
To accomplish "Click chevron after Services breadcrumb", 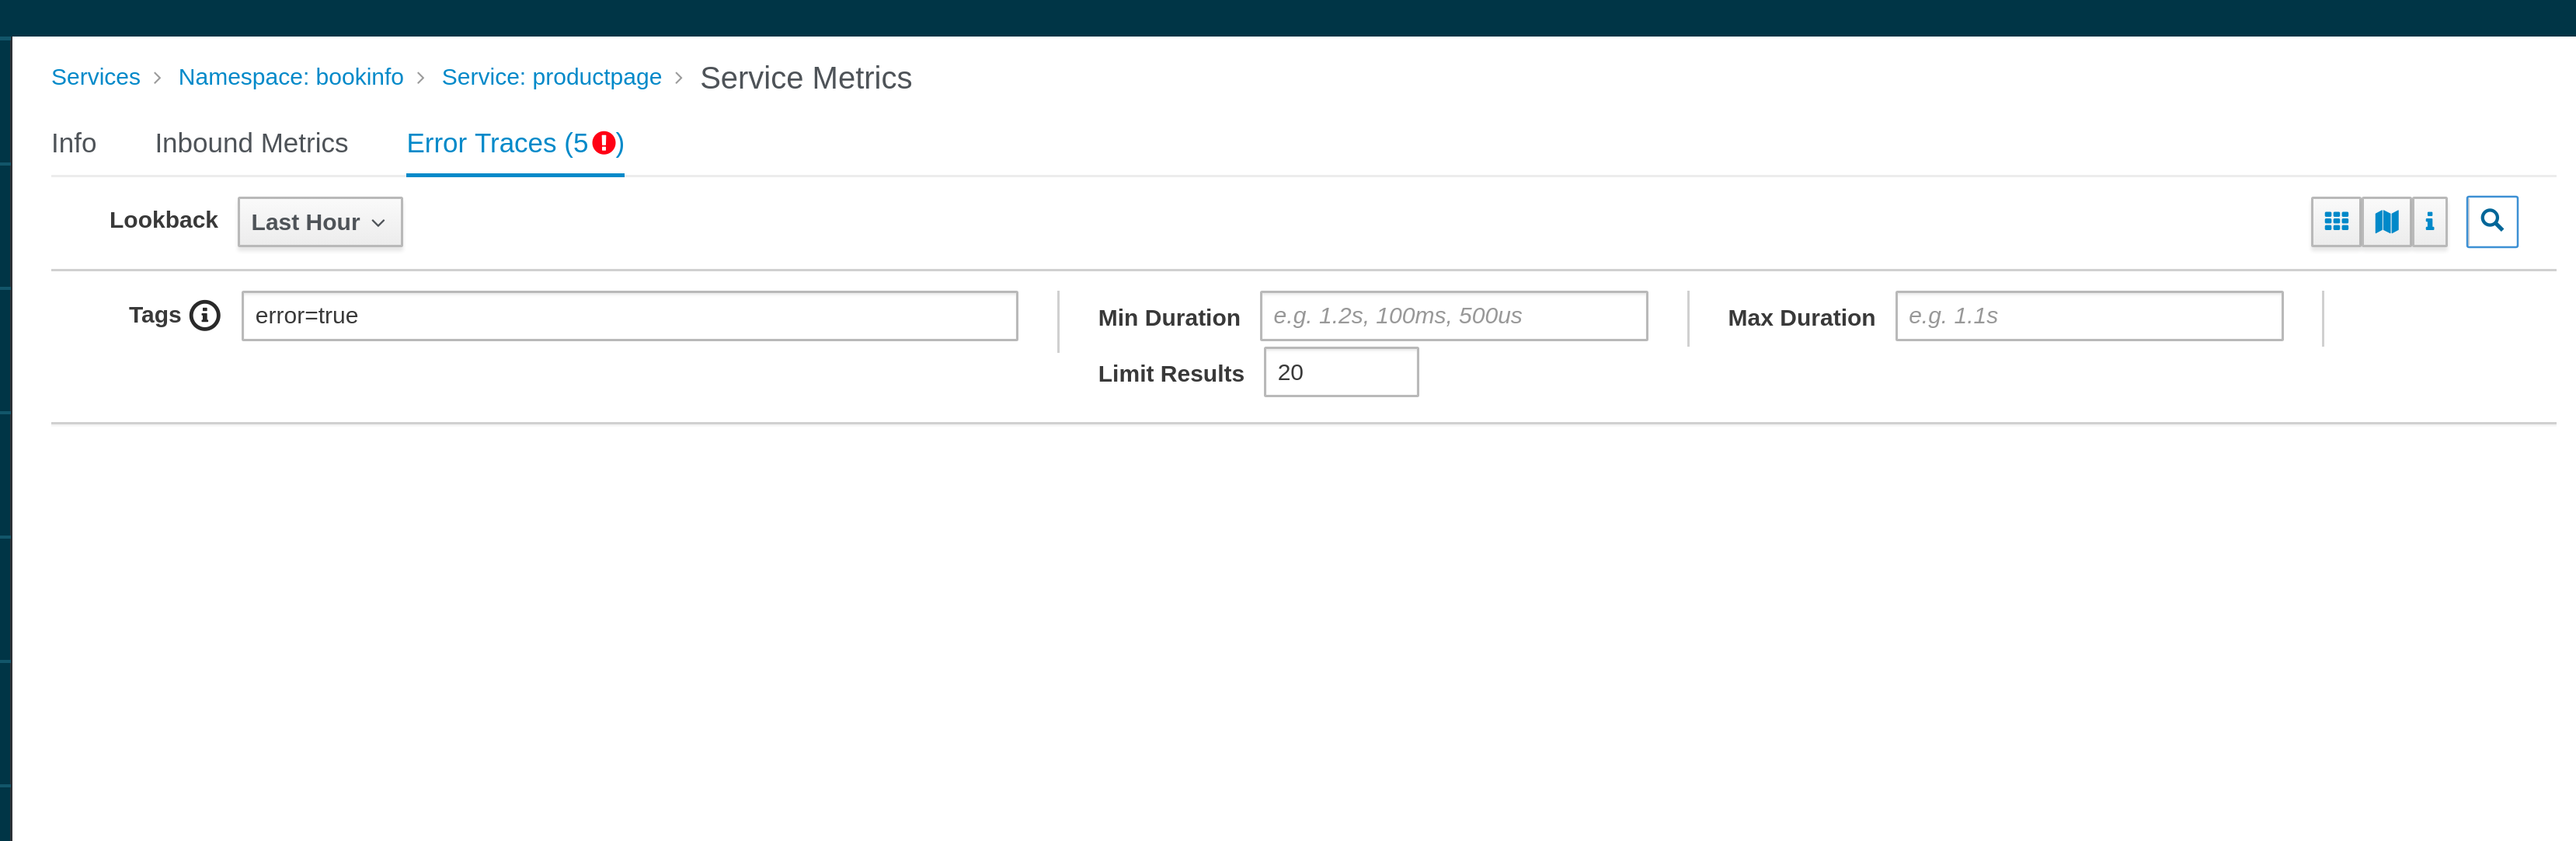I will 157,78.
